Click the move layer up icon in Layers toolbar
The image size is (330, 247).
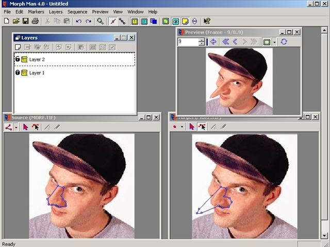pos(59,47)
